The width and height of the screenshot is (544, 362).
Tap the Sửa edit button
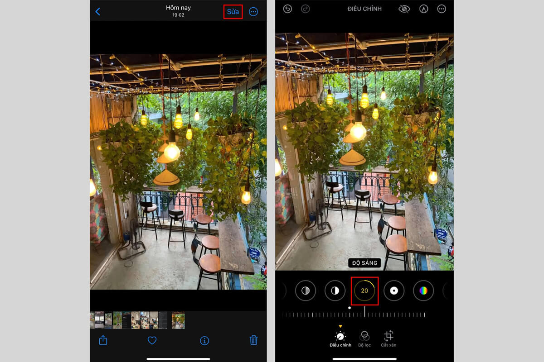(233, 12)
